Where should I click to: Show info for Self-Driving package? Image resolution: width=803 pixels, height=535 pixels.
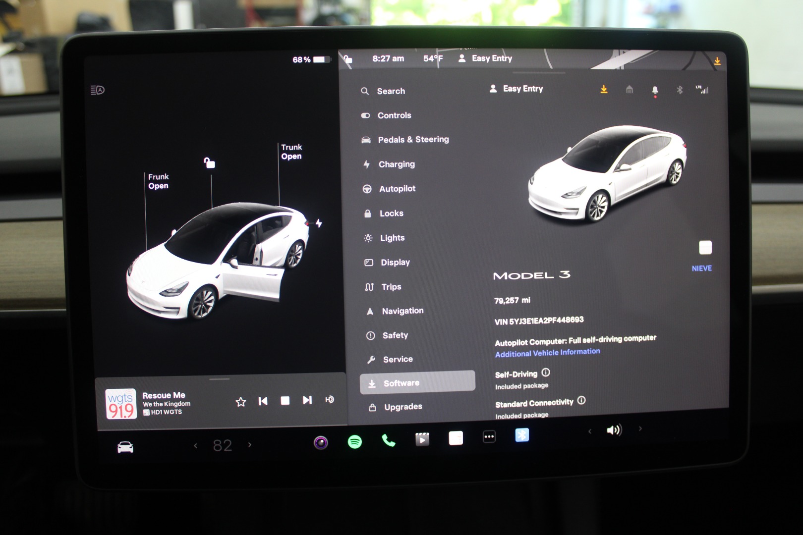pyautogui.click(x=546, y=373)
